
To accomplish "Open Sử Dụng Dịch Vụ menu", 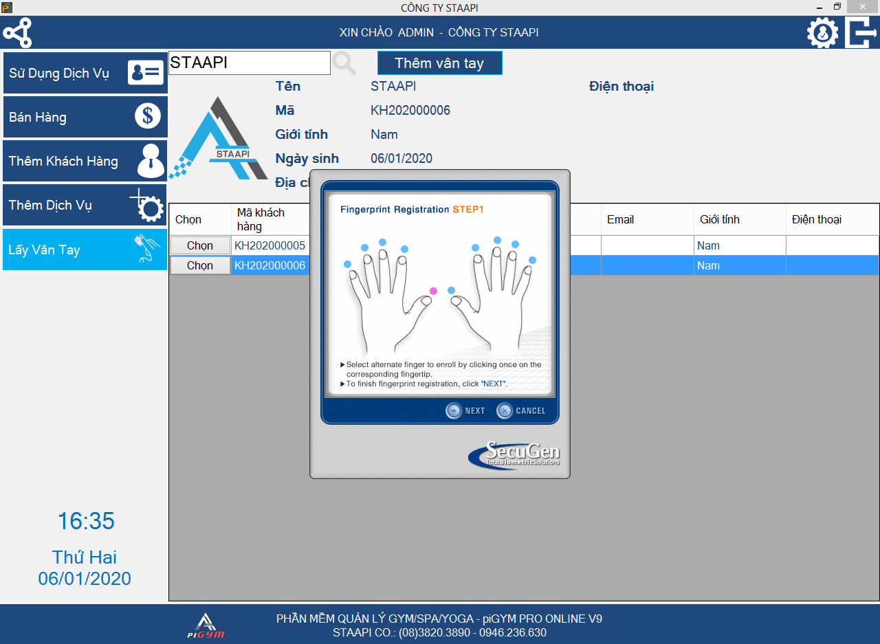I will (x=85, y=73).
